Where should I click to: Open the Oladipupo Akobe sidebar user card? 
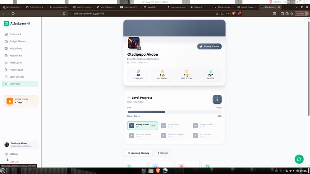[x=20, y=145]
